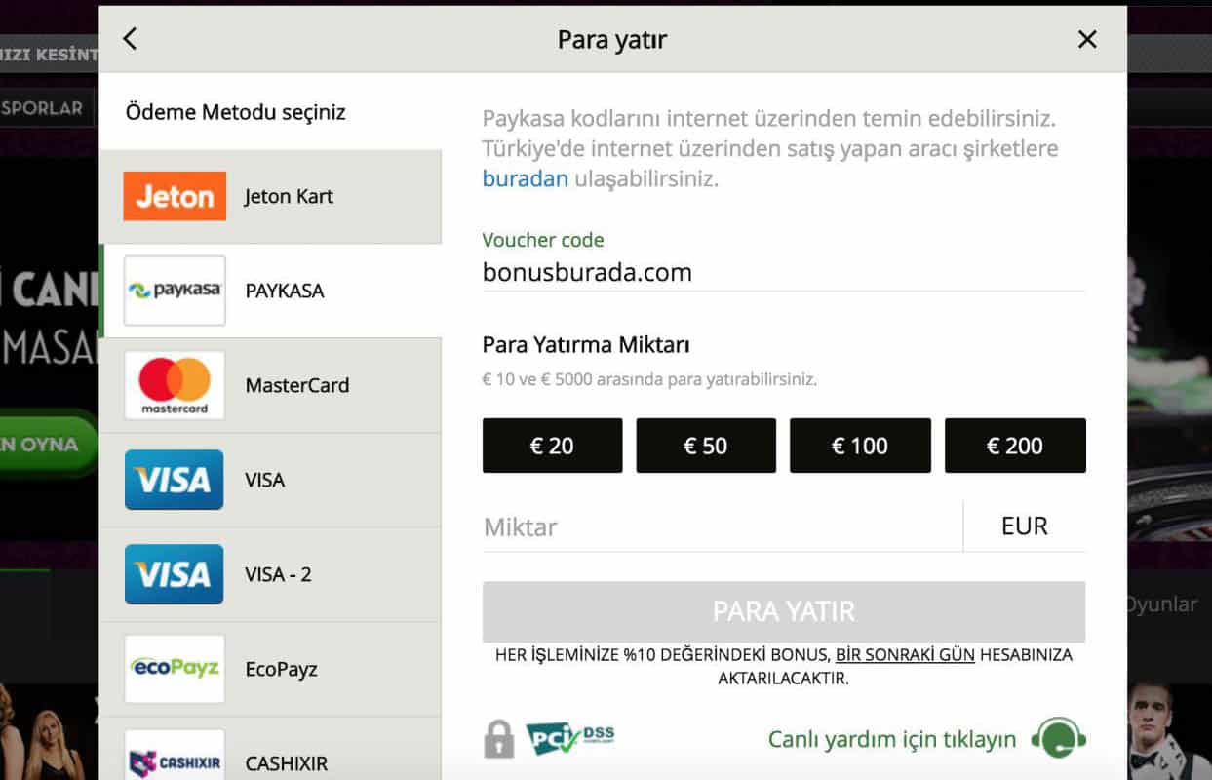
Task: Select Jeton Kart payment method
Action: tap(270, 196)
